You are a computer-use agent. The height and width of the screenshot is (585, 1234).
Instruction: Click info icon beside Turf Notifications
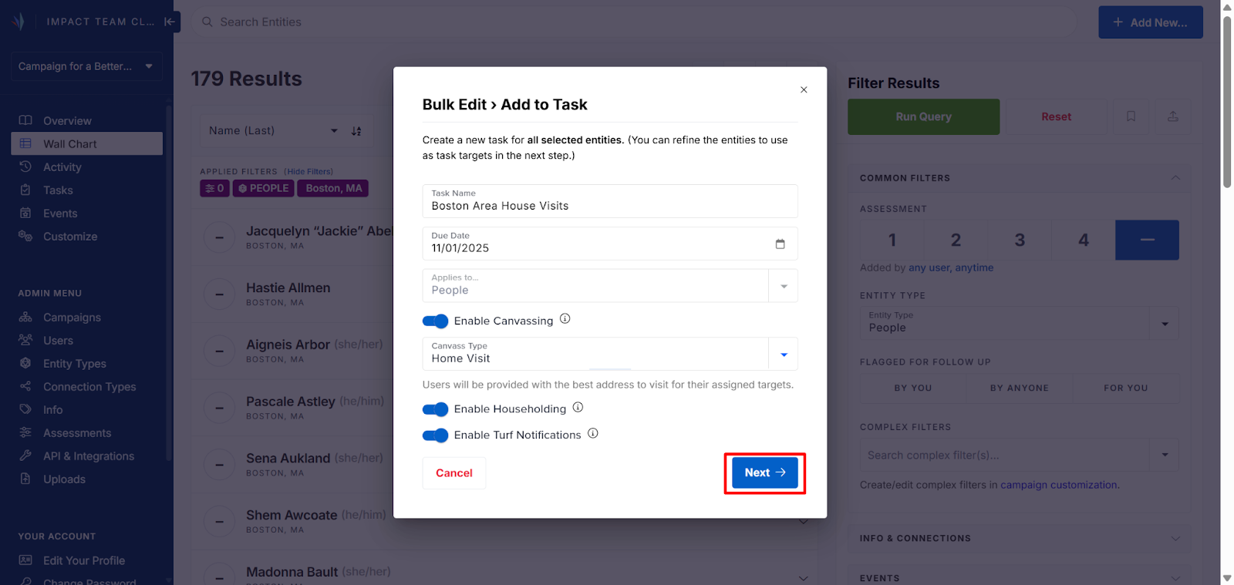point(593,433)
